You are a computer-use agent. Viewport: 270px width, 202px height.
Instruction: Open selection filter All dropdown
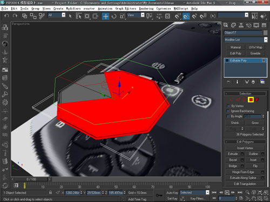pyautogui.click(x=64, y=15)
